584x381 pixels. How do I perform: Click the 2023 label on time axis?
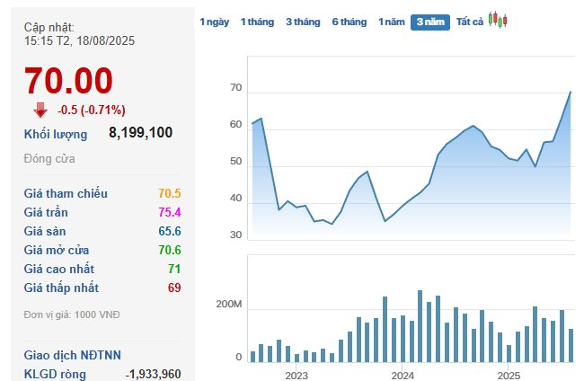coord(296,375)
